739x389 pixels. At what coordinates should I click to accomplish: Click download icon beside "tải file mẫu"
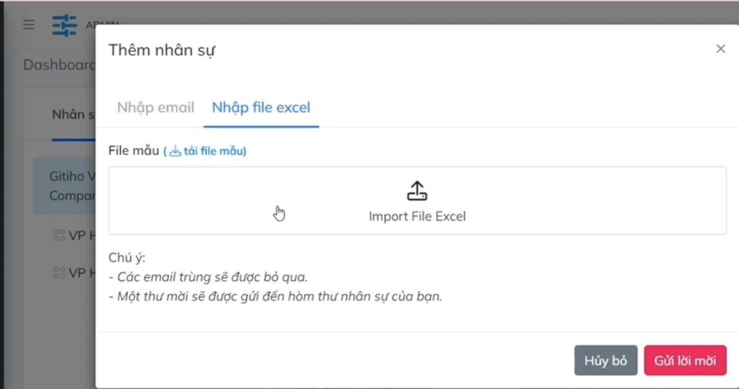click(175, 152)
